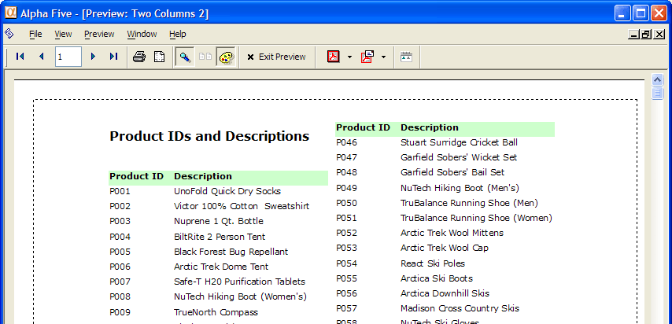This screenshot has width=672, height=324.
Task: Click TruBalance Running Shoe (Women) text
Action: coord(477,218)
